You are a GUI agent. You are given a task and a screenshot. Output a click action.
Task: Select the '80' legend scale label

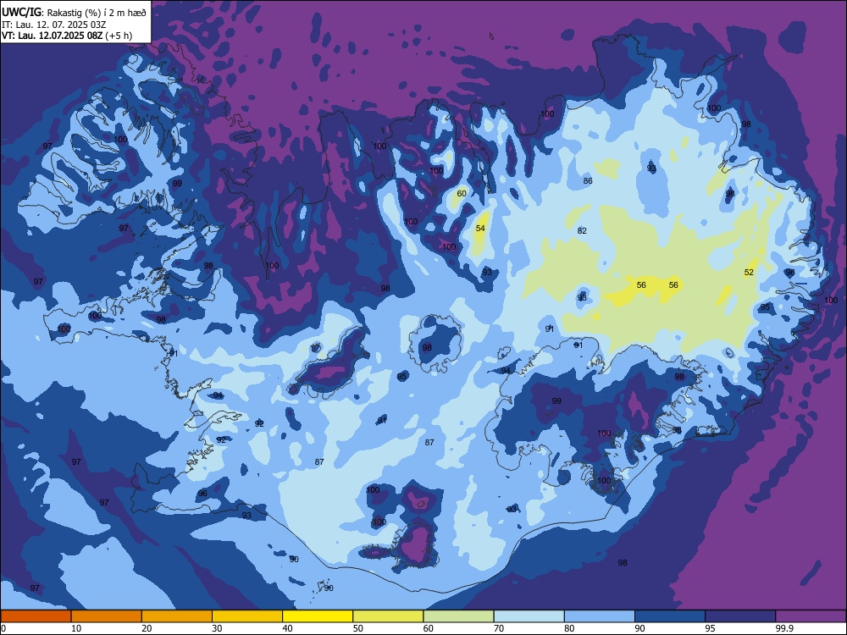click(569, 628)
